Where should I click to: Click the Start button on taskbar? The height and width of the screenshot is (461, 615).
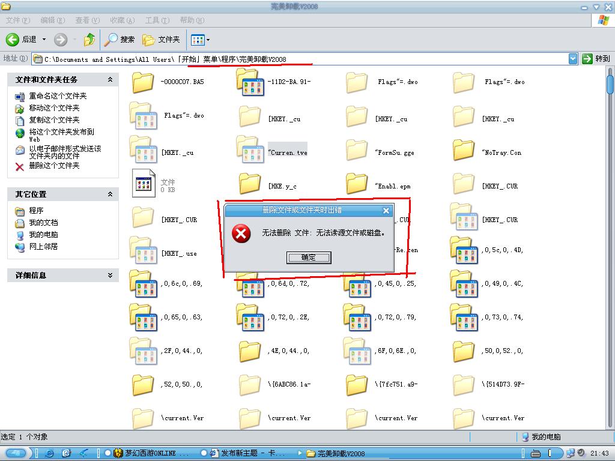[16, 453]
